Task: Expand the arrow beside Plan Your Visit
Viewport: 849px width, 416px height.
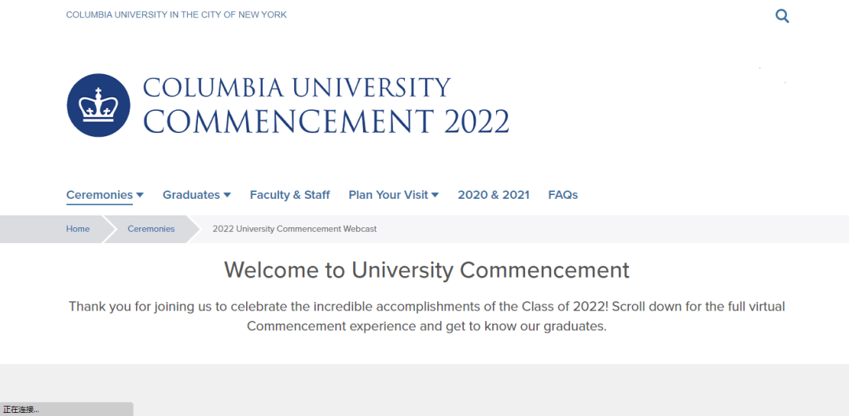Action: tap(435, 195)
